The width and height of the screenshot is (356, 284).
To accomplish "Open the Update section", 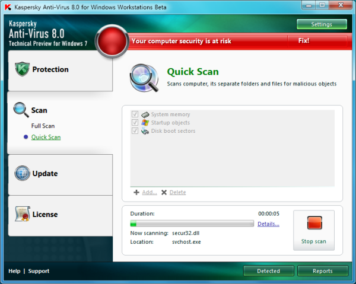I will pyautogui.click(x=60, y=175).
